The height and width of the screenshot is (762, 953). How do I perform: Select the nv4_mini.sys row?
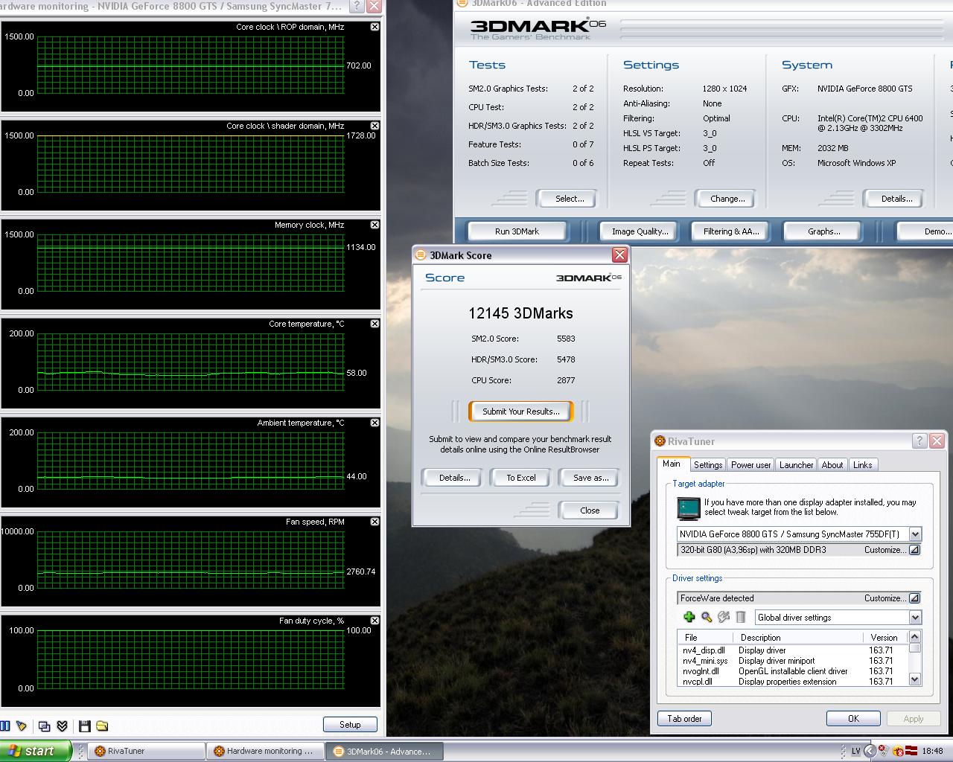(792, 661)
